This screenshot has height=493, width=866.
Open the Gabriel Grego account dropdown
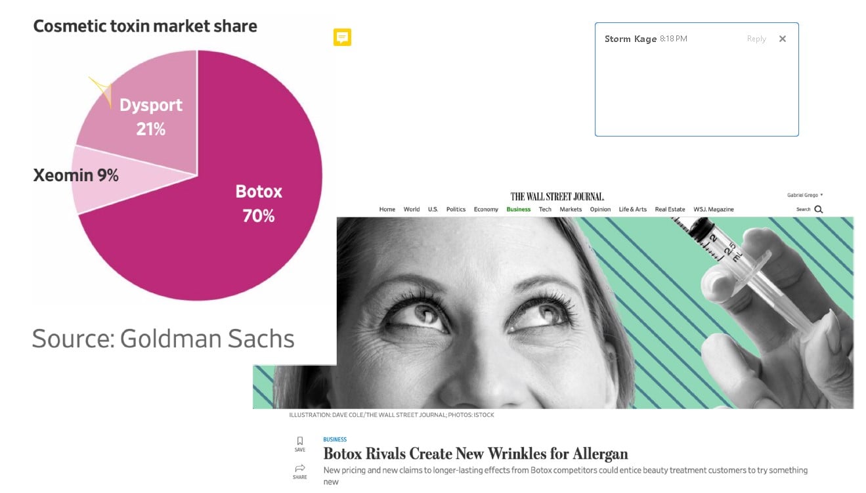click(805, 195)
